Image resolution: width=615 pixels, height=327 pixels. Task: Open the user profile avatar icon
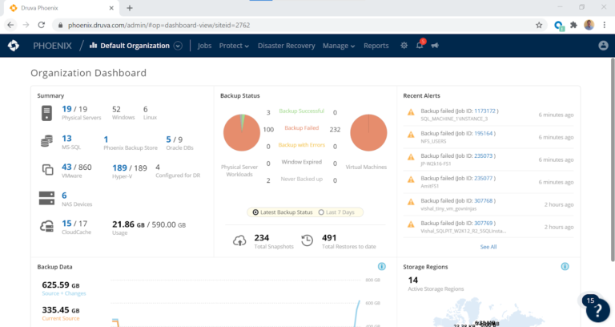[x=603, y=46]
